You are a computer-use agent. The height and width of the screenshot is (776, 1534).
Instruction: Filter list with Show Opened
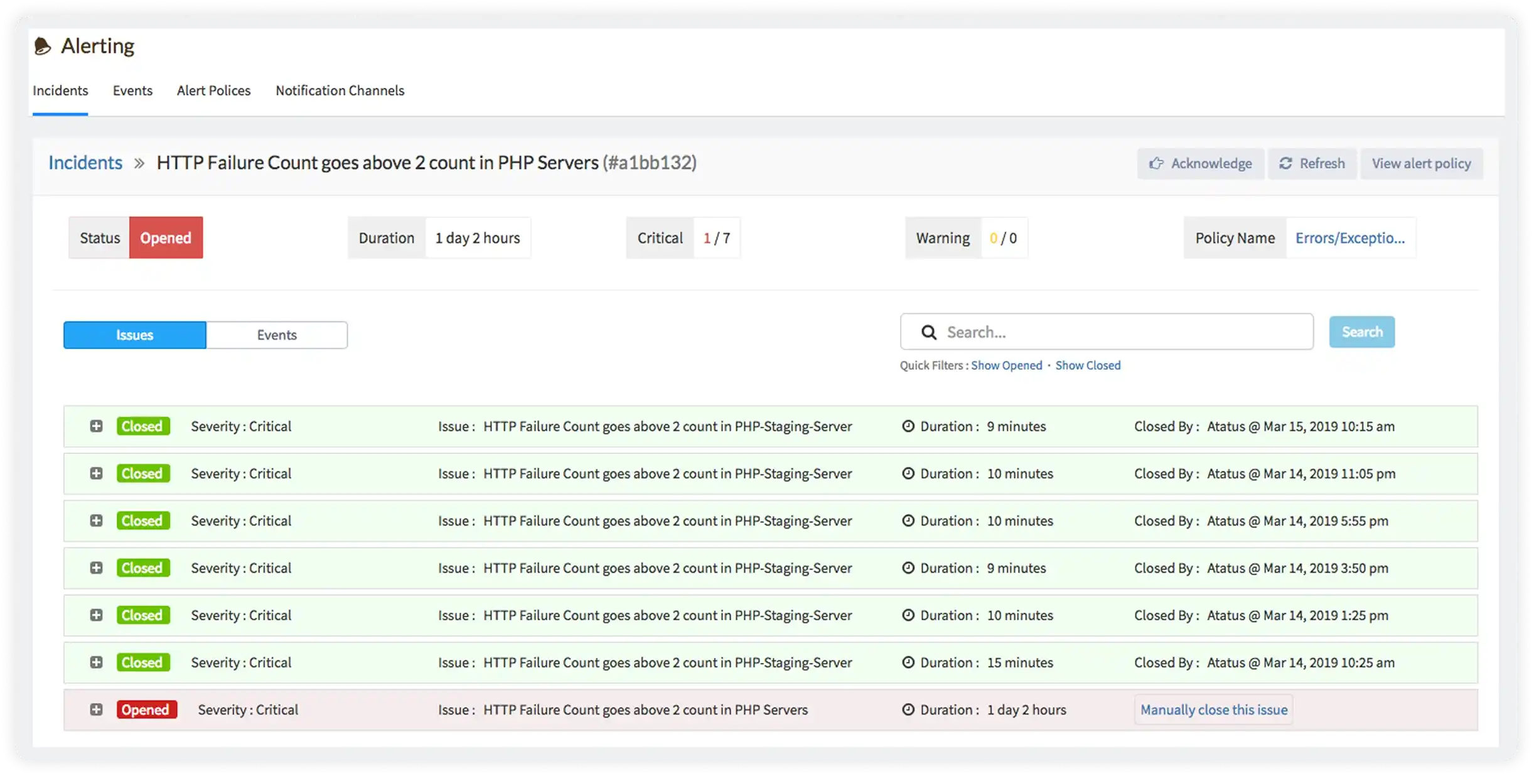coord(1006,365)
